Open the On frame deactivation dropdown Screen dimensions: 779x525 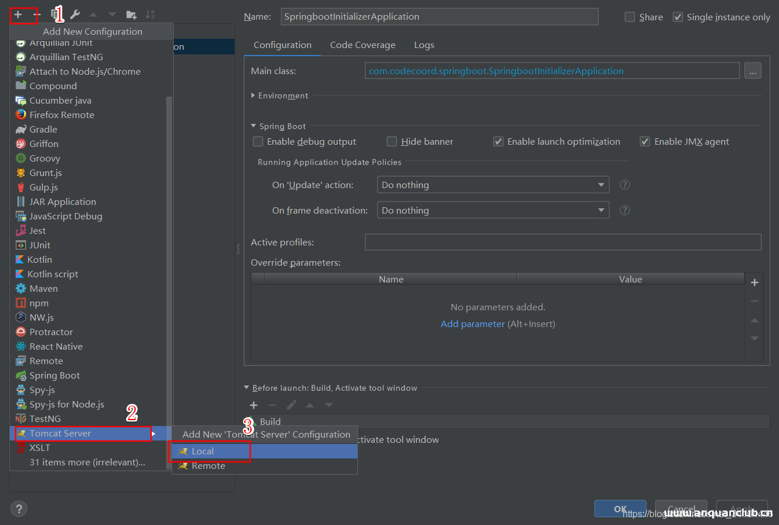click(493, 211)
